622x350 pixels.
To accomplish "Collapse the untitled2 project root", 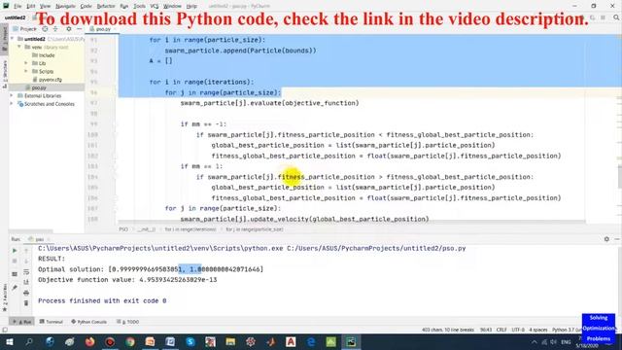I will pyautogui.click(x=13, y=39).
